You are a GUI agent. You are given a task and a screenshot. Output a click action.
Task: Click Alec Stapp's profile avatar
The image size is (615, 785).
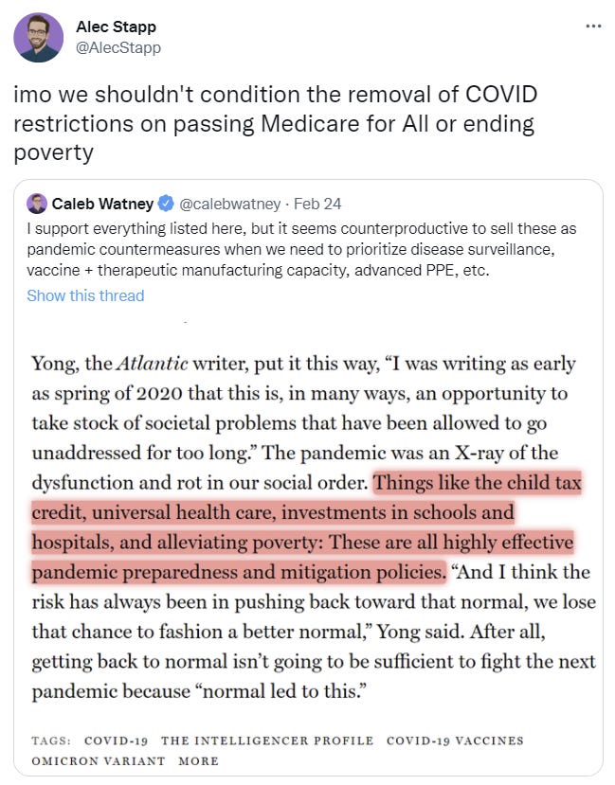pyautogui.click(x=38, y=38)
